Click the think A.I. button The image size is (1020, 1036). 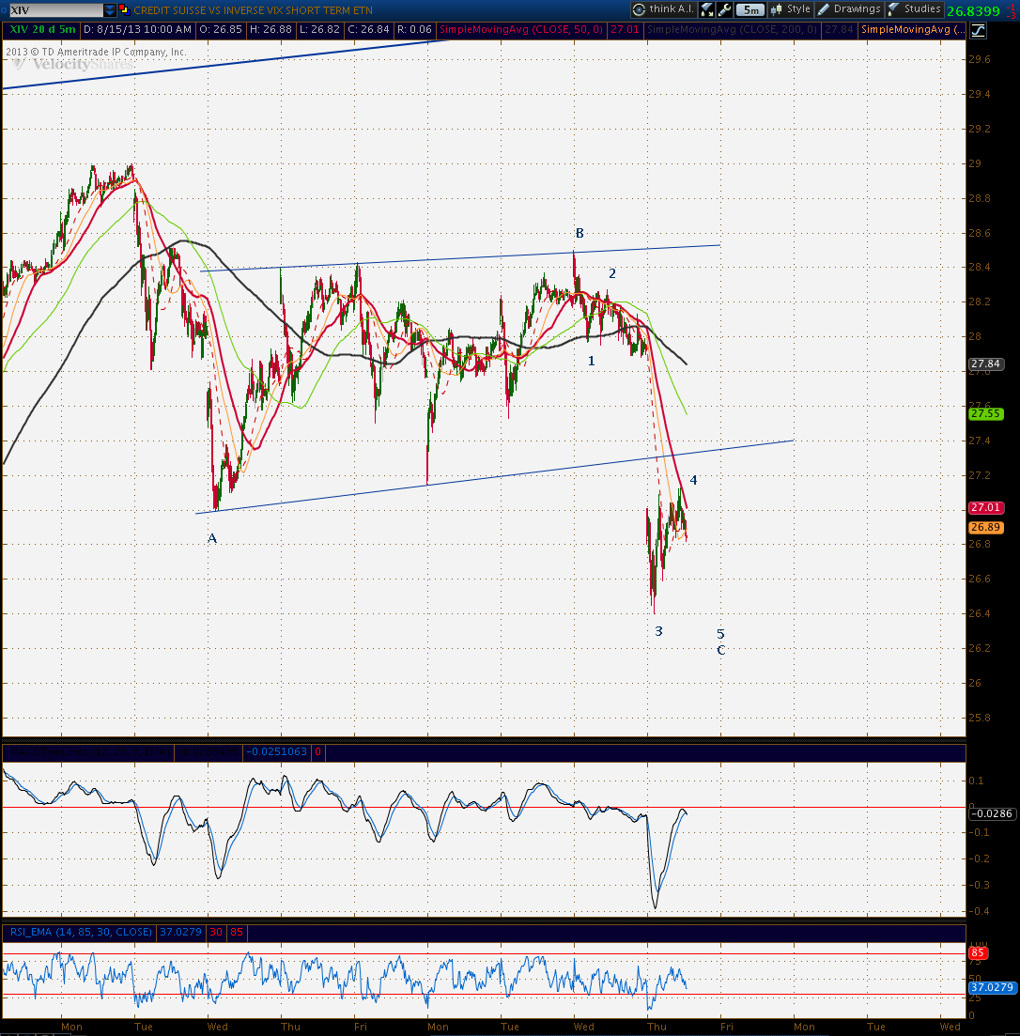664,9
